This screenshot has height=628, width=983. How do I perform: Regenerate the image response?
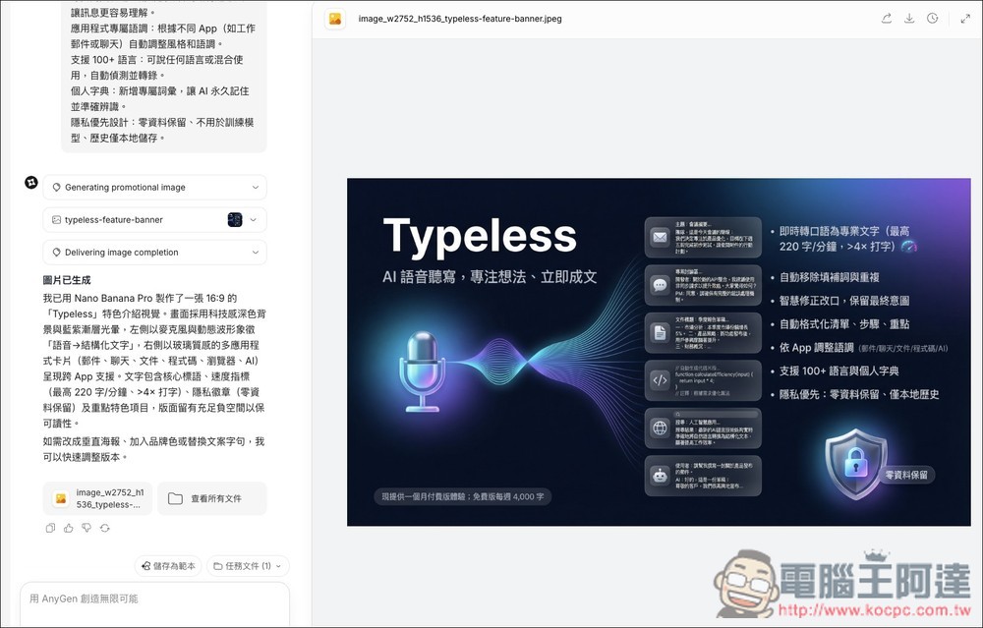click(x=106, y=528)
